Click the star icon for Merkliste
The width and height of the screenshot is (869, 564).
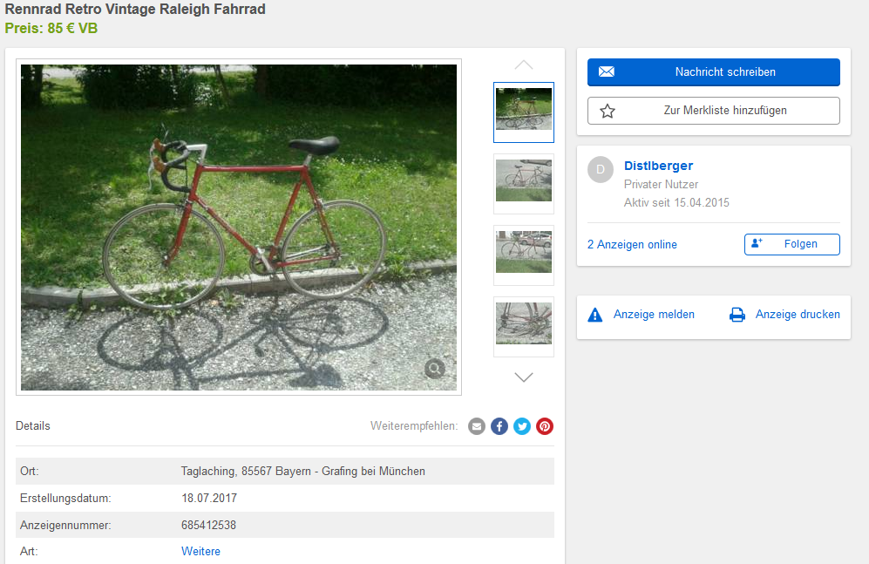(x=608, y=111)
